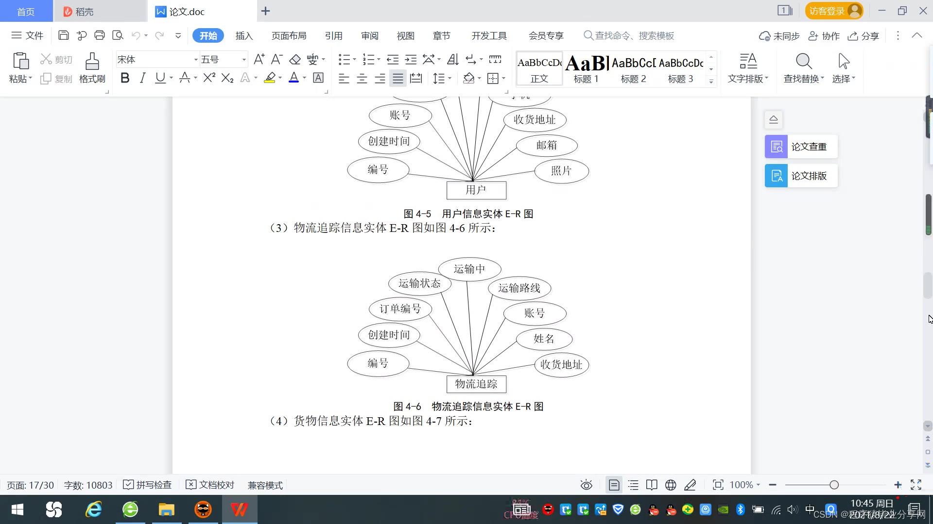This screenshot has height=524, width=933.
Task: Open the font size dropdown
Action: point(244,60)
